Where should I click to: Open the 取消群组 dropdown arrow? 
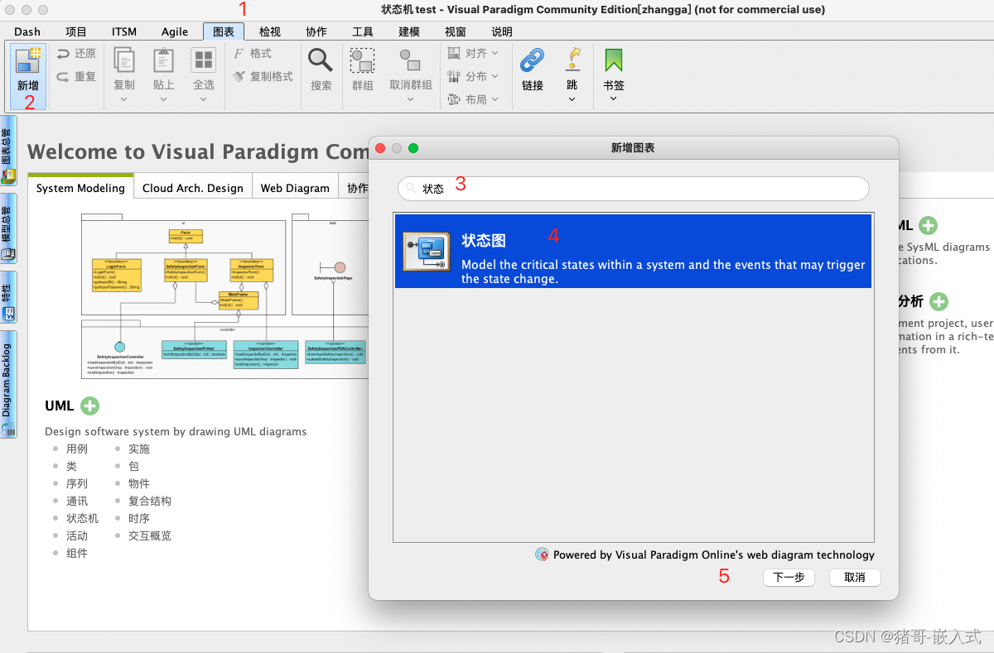click(410, 99)
